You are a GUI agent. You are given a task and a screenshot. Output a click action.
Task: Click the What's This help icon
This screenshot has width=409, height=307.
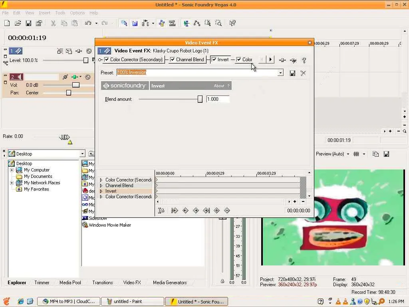tap(232, 23)
